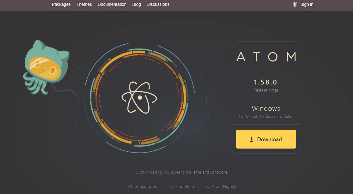Click the Octocat astronaut mascot
Viewport: 353px width, 194px height.
(x=46, y=67)
